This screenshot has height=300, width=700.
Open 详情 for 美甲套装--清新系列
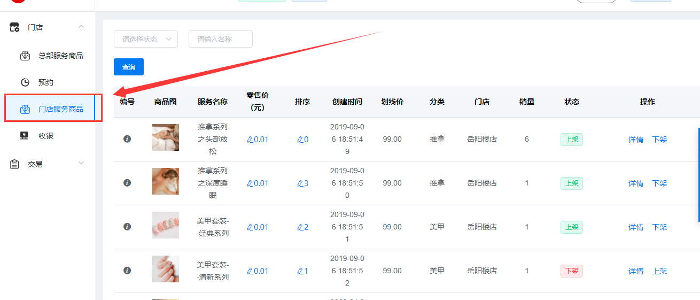(x=636, y=271)
